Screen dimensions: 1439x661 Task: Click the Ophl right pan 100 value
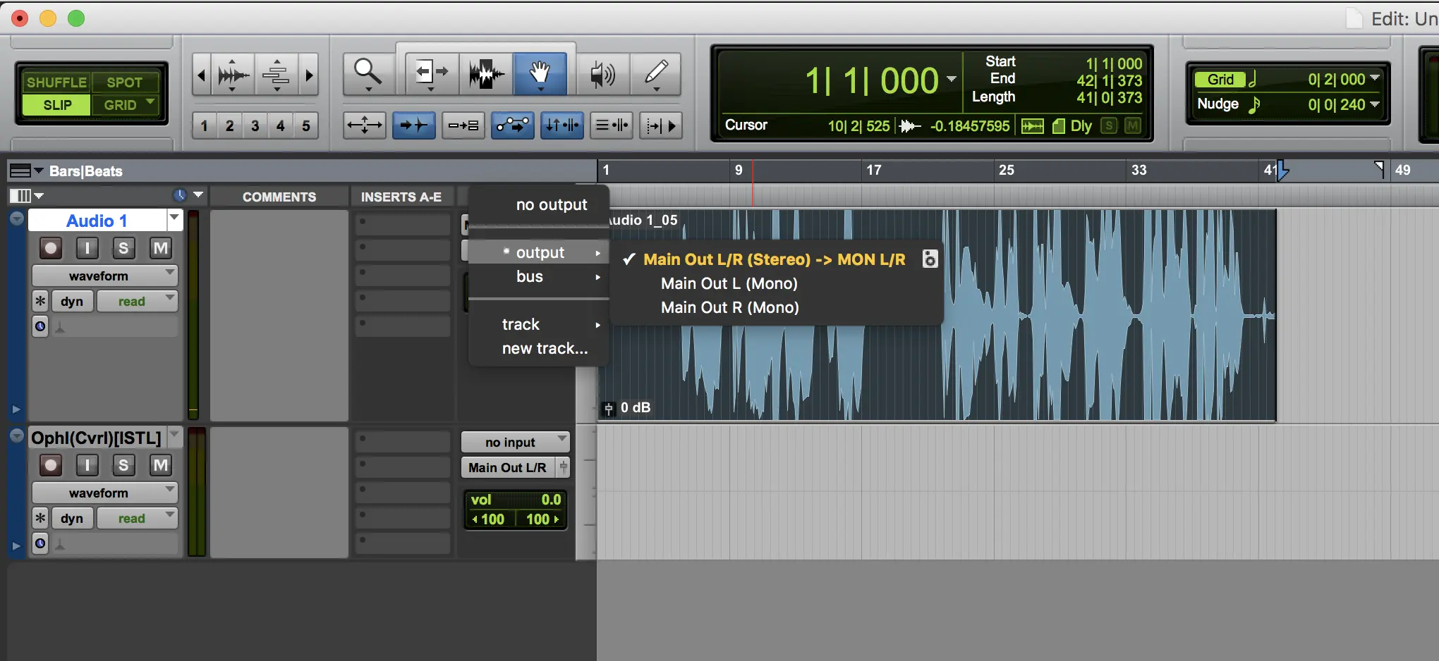(x=542, y=519)
